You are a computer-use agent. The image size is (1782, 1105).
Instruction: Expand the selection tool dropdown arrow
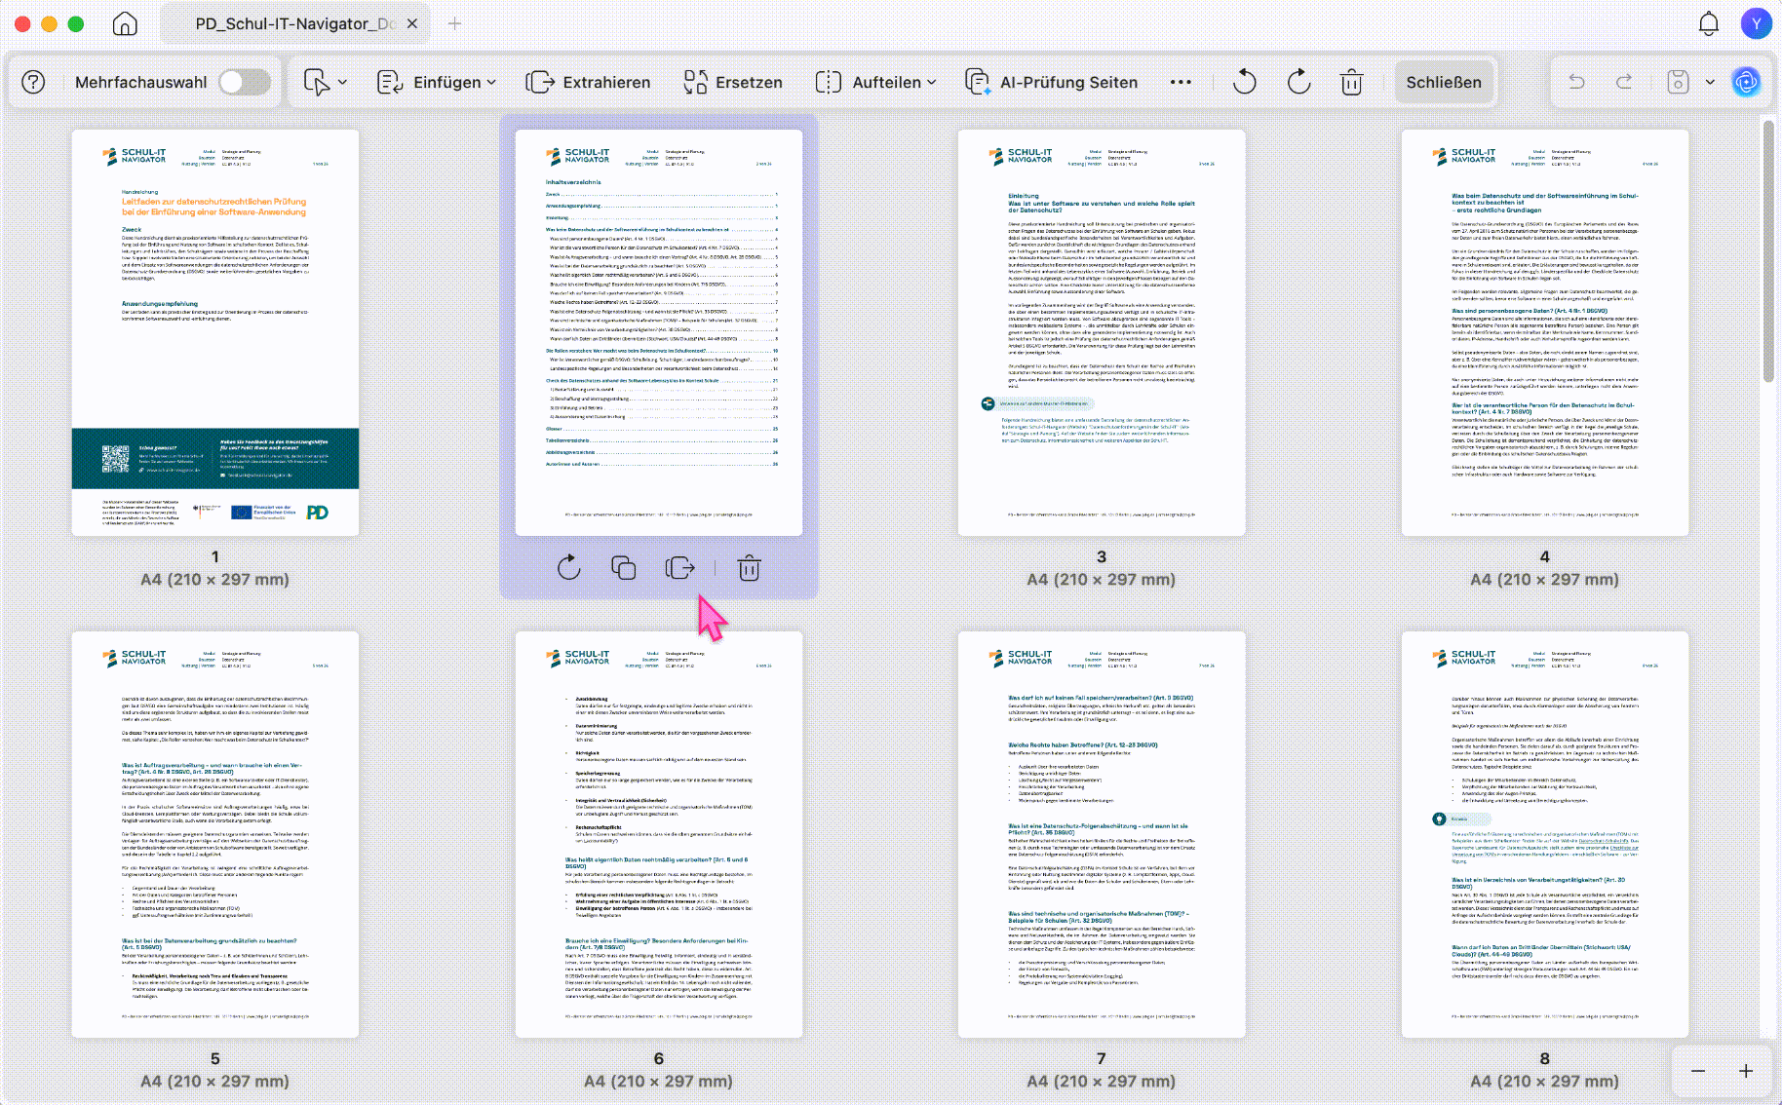[x=342, y=82]
